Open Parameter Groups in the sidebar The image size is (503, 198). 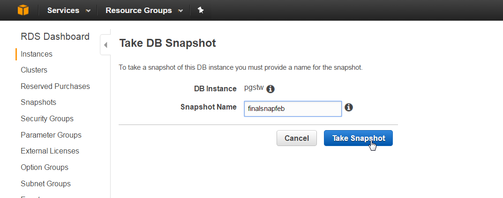51,135
